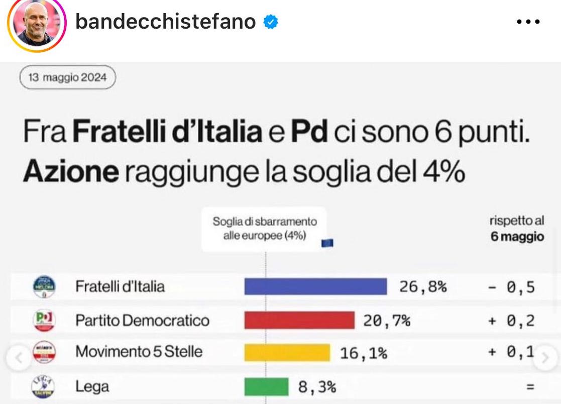Click the Fratelli d'Italia party logo
This screenshot has width=561, height=404.
tap(44, 287)
